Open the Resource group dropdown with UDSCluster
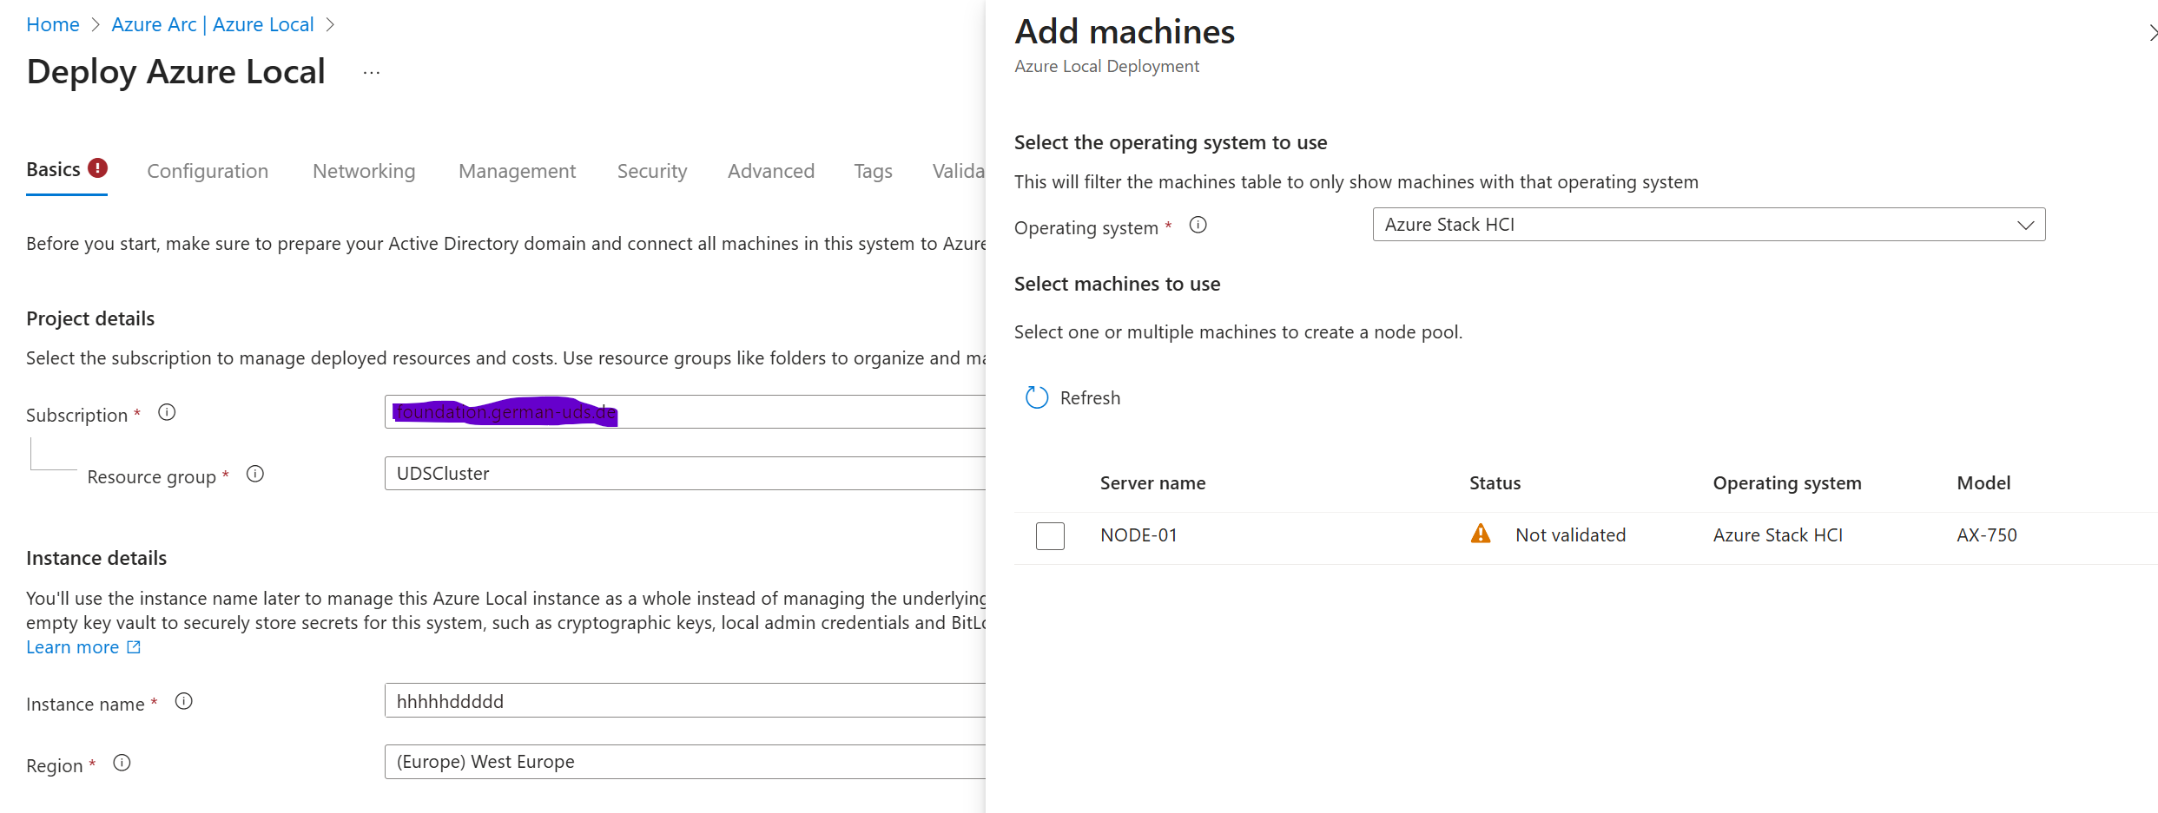 pyautogui.click(x=685, y=474)
